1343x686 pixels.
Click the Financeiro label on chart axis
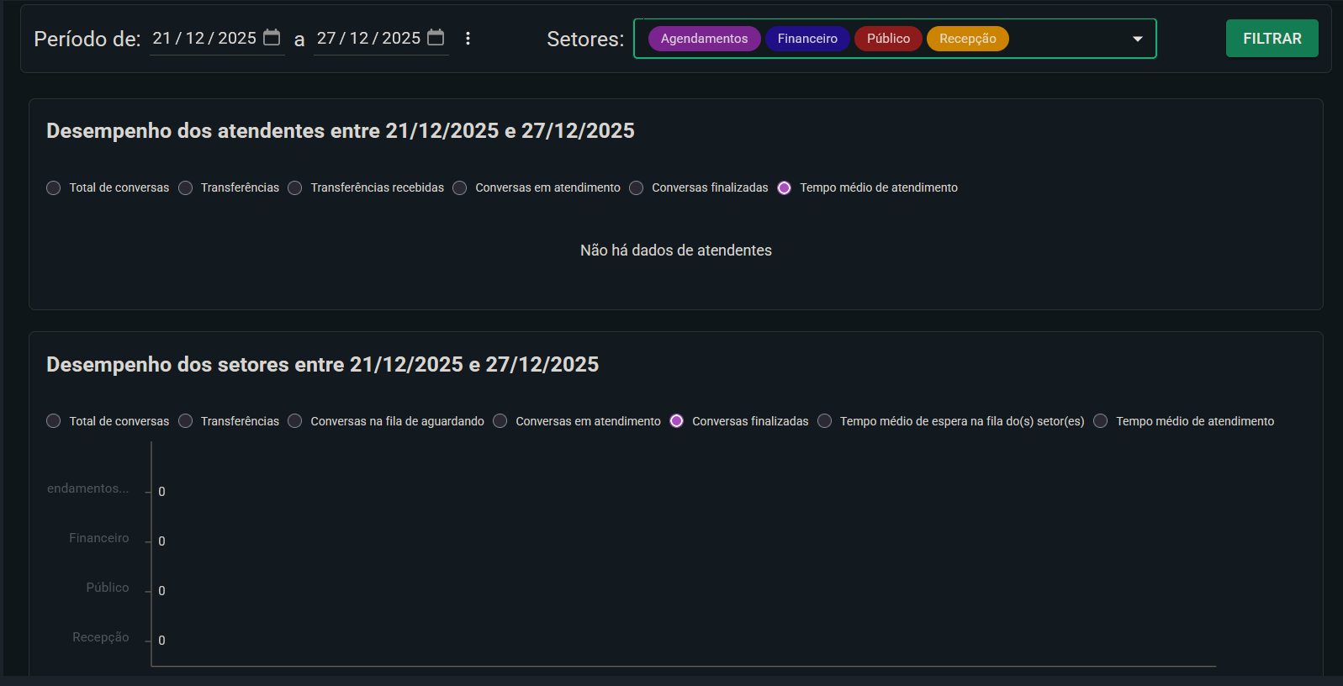click(x=99, y=538)
